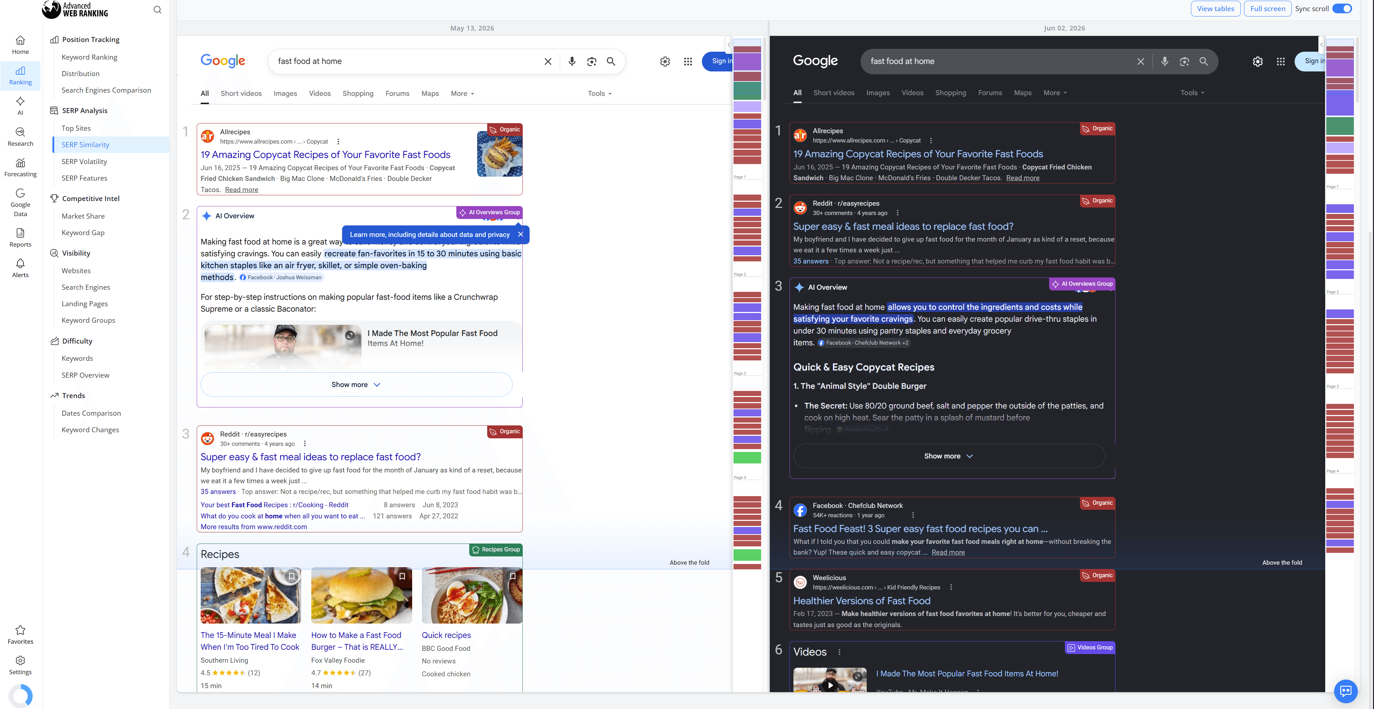Expand the Position Tracking section
The image size is (1374, 709).
click(x=90, y=39)
